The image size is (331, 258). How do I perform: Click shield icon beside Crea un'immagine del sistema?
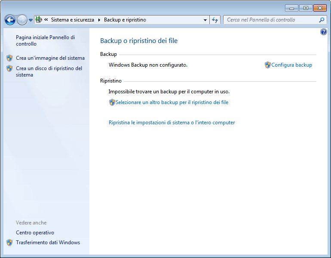pos(9,58)
